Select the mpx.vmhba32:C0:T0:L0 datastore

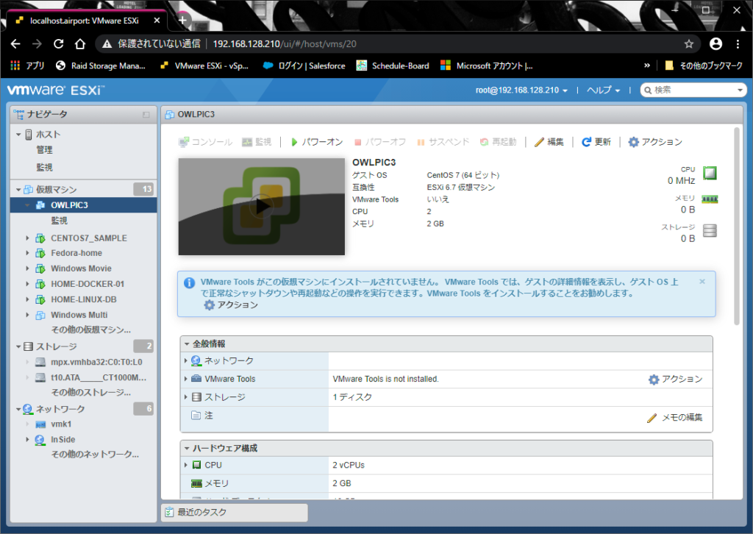click(96, 362)
